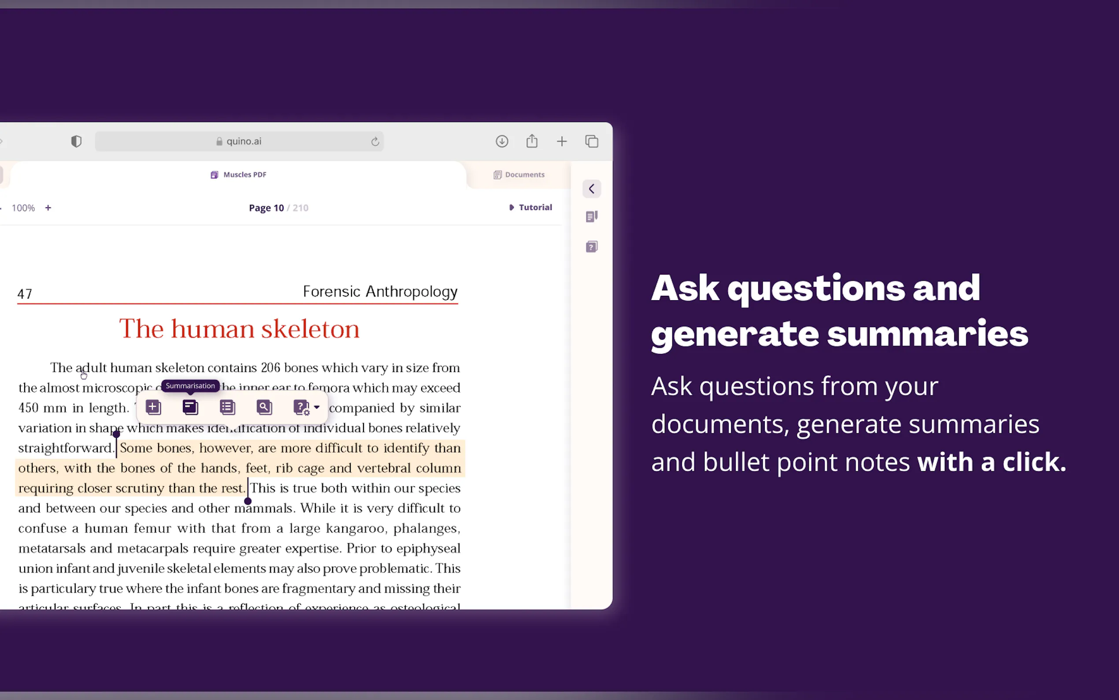The image size is (1119, 700).
Task: Reload the page in browser
Action: click(375, 141)
